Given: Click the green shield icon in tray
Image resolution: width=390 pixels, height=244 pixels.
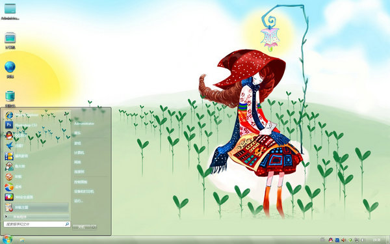Looking at the screenshot, I should click(x=350, y=240).
